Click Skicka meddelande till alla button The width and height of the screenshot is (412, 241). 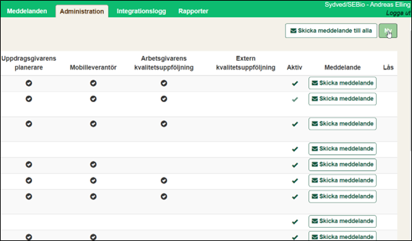click(x=331, y=31)
